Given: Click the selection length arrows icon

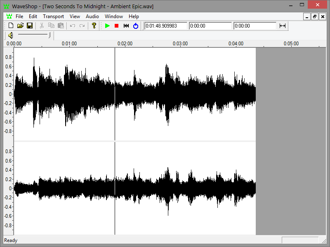Looking at the screenshot, I should 283,26.
